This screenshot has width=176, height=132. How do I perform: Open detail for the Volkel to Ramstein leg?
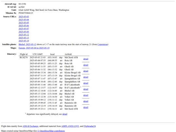pos(86,101)
